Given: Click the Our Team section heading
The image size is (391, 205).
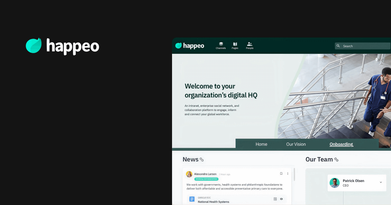Looking at the screenshot, I should click(x=319, y=159).
